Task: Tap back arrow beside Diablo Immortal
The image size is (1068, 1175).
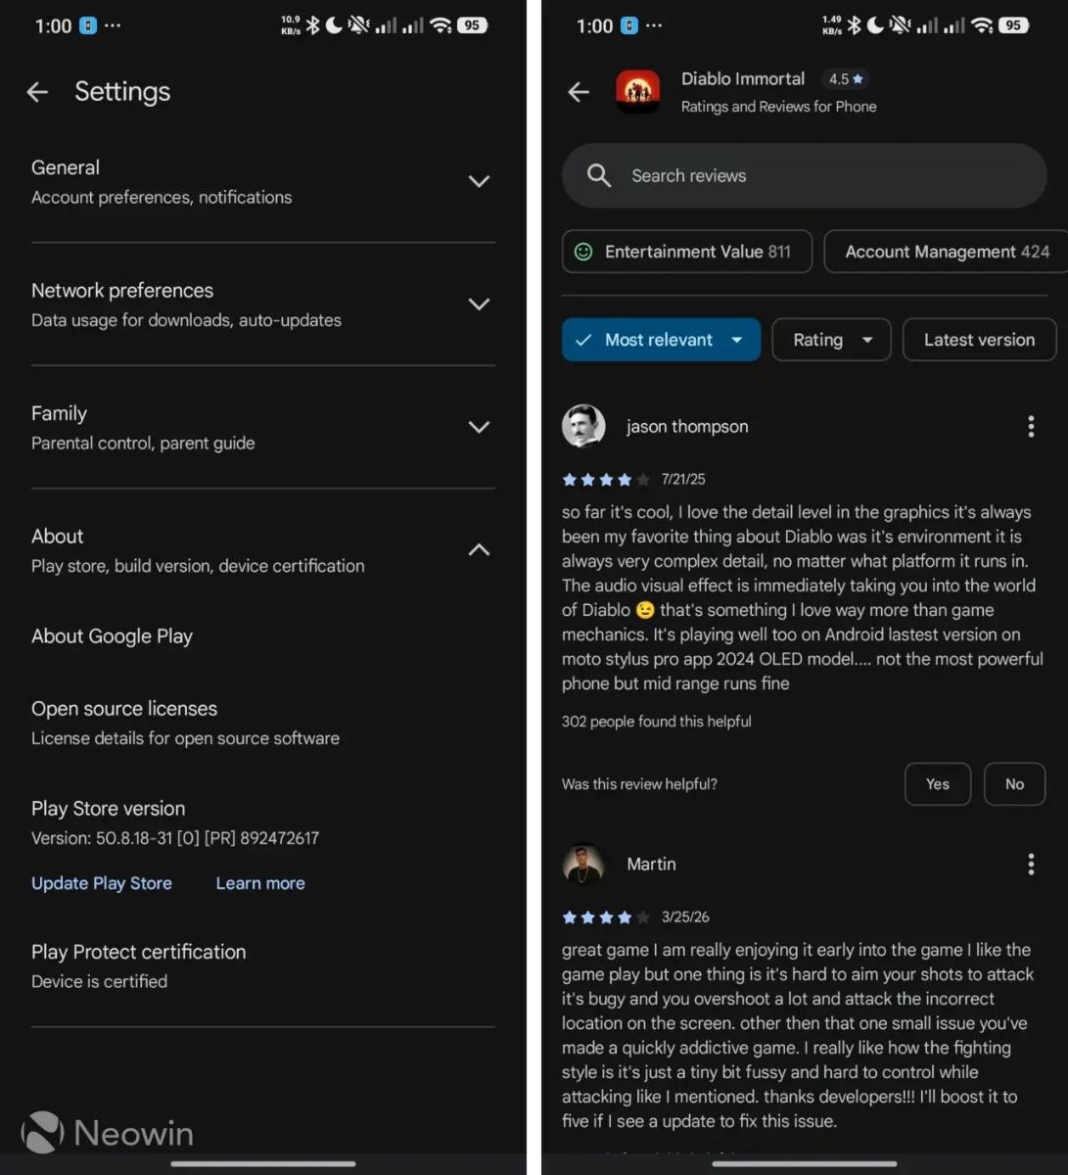Action: click(x=579, y=92)
